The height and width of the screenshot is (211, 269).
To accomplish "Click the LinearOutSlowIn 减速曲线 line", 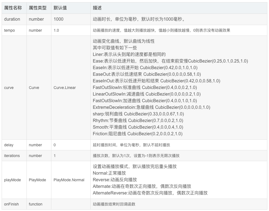I will 147,94.
